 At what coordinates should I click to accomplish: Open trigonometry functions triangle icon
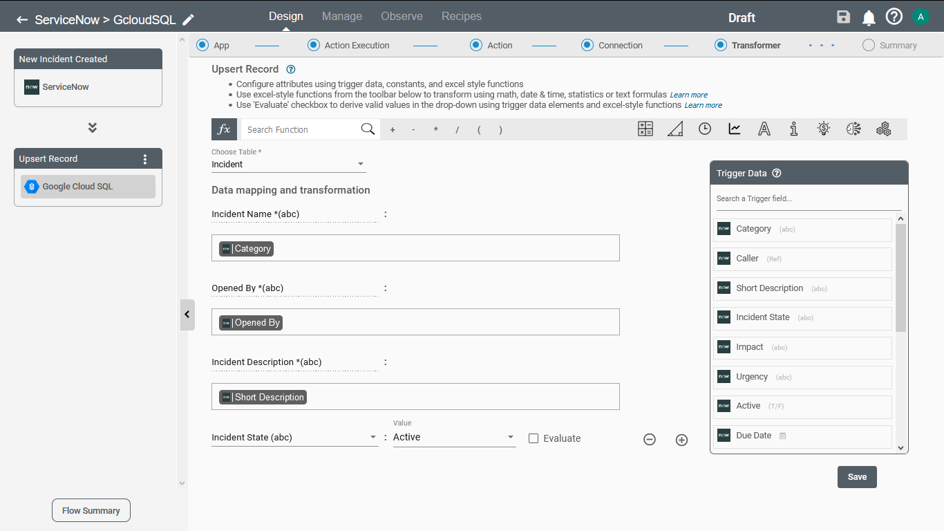(675, 129)
